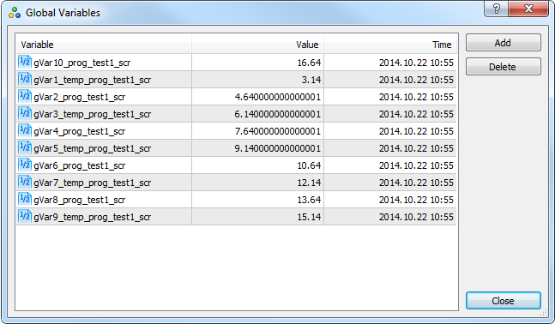Select the variable name gVar3_temp_prog_test1_scr
The height and width of the screenshot is (324, 555).
(93, 114)
